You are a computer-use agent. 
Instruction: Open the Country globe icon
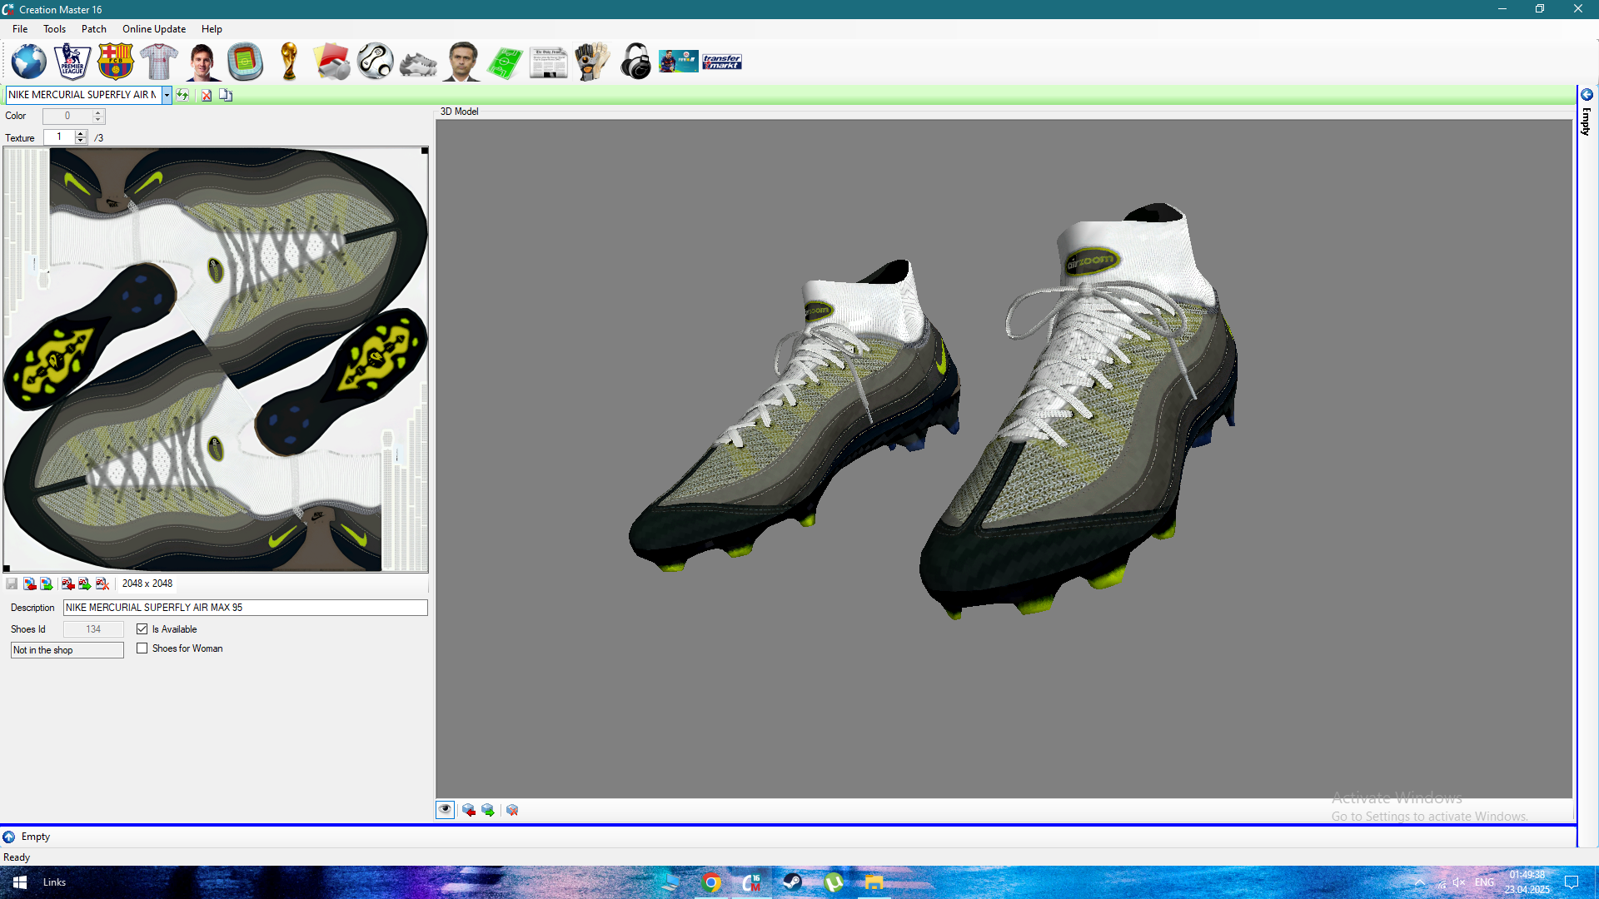point(29,62)
